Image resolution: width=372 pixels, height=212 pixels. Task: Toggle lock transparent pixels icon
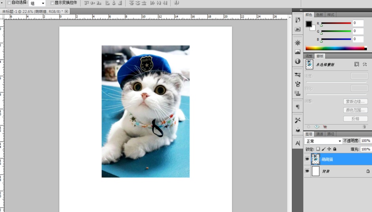point(318,149)
